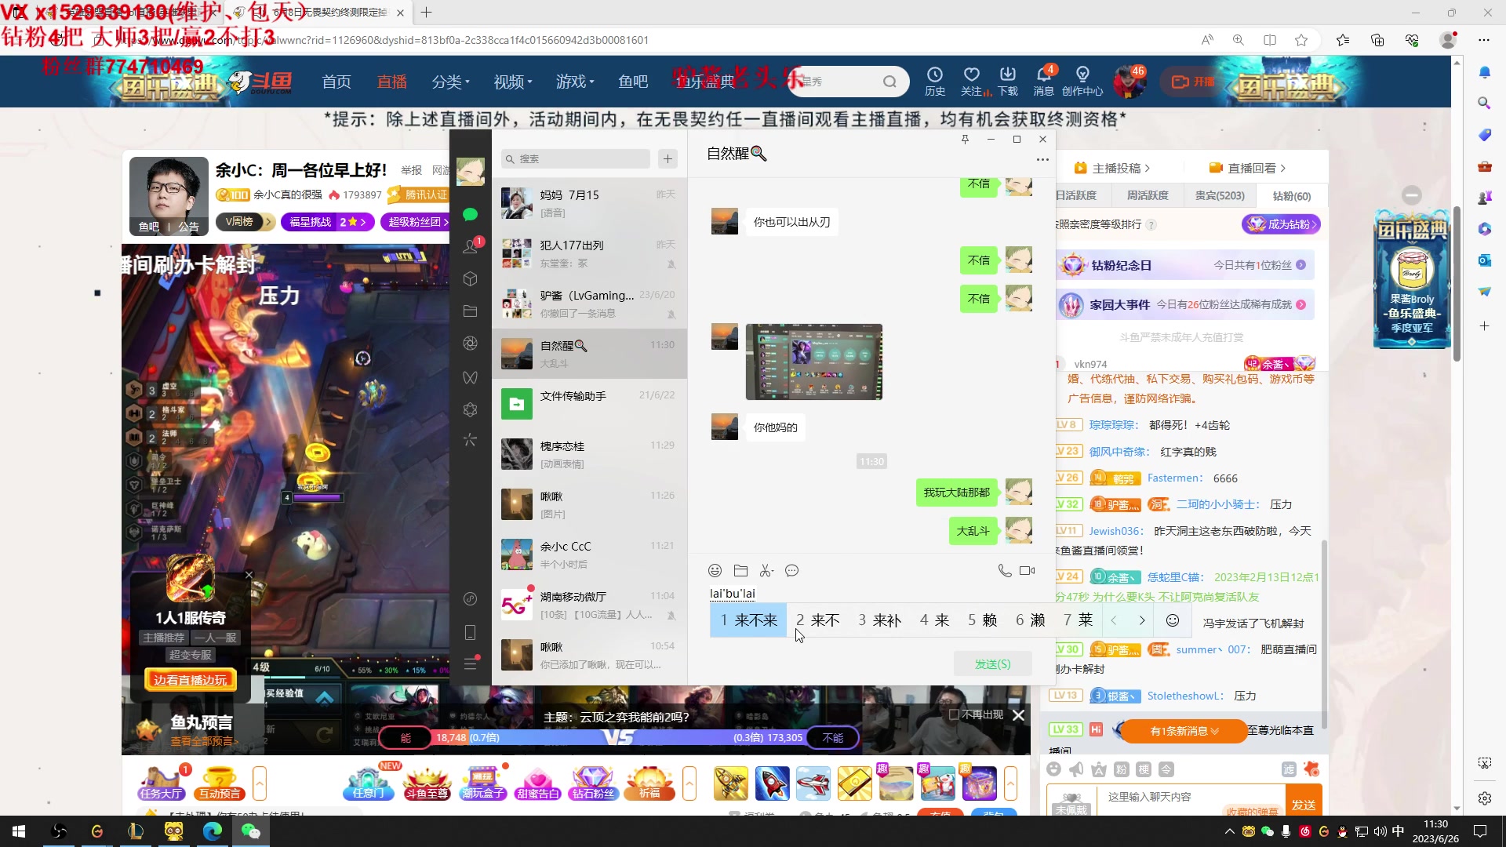The image size is (1506, 847).
Task: Switch to 周活跃度 tab
Action: tap(1148, 195)
